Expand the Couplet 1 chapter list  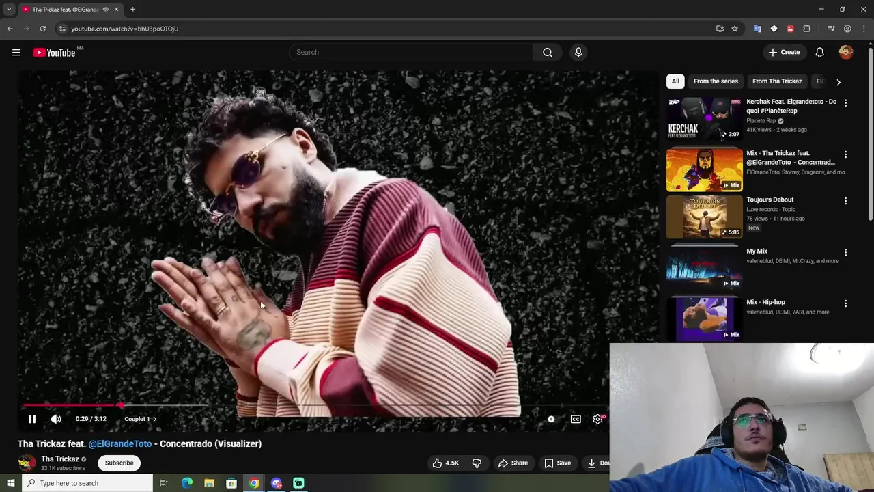coord(140,419)
